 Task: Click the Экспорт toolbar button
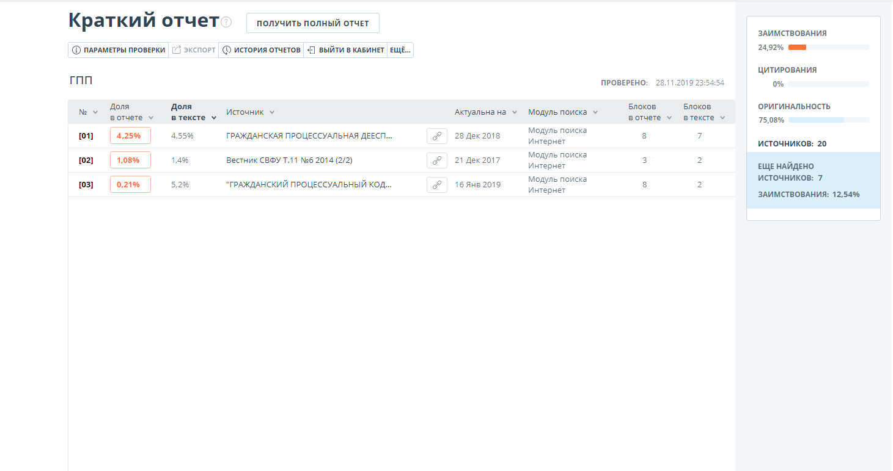[x=194, y=50]
